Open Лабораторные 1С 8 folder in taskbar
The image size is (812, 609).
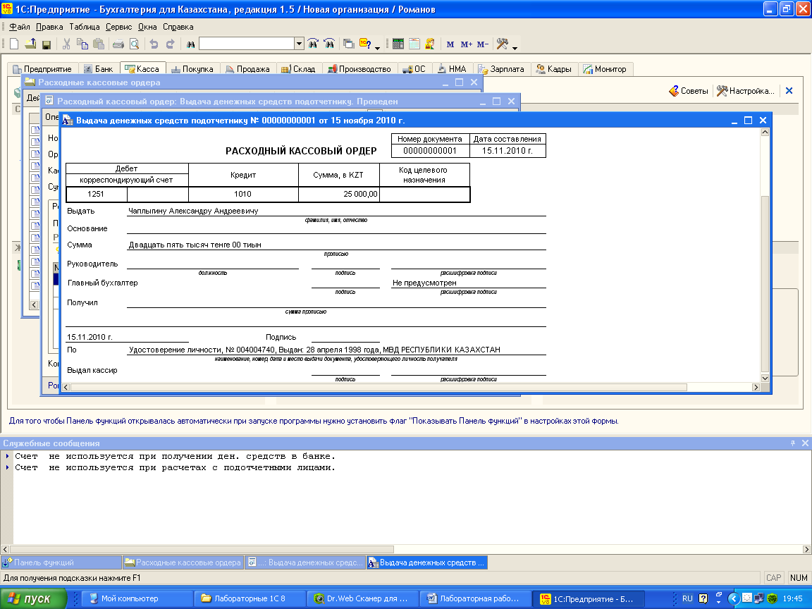pos(250,598)
